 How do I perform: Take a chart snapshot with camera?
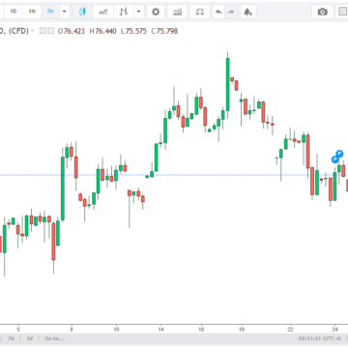(x=322, y=12)
